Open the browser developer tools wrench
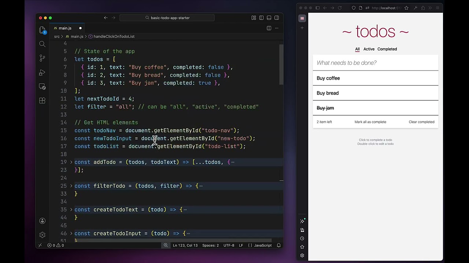Viewport: 469px width, 263px height. coord(416,8)
